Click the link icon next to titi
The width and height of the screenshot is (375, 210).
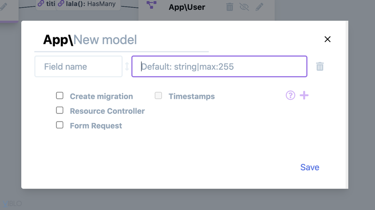click(x=41, y=4)
